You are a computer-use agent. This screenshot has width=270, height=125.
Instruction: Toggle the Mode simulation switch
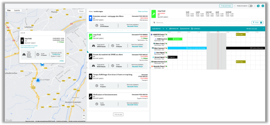click(x=250, y=6)
